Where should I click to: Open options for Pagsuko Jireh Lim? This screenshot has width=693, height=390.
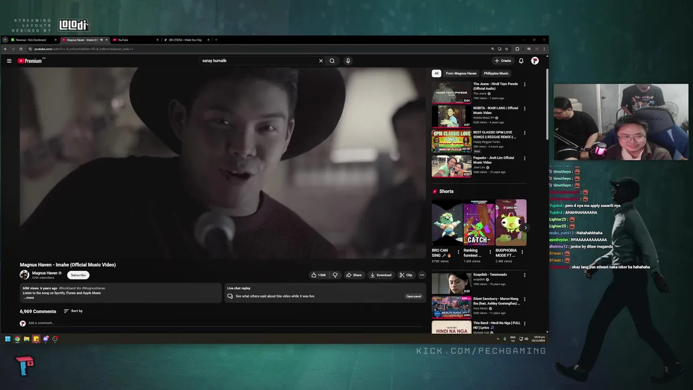tap(524, 158)
